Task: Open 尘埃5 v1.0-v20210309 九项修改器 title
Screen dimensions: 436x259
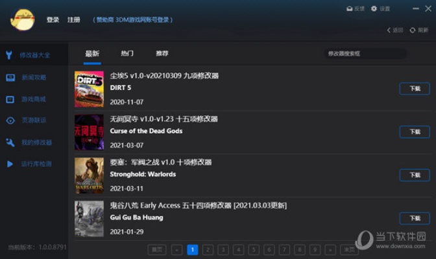Action: point(164,76)
